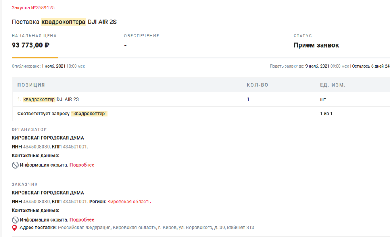The height and width of the screenshot is (237, 390).
Task: Click the НАЧАЛЬНАЯ ЦЕНА label
Action: pyautogui.click(x=34, y=36)
